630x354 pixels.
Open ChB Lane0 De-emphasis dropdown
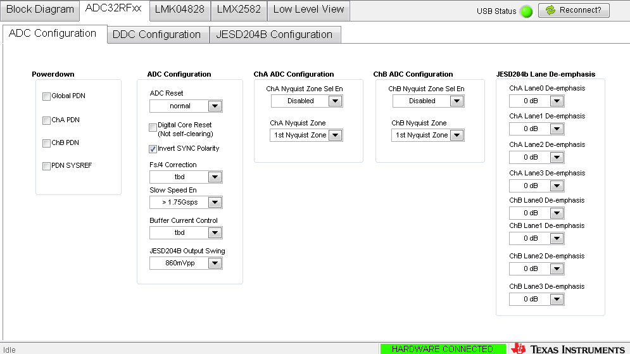(557, 213)
